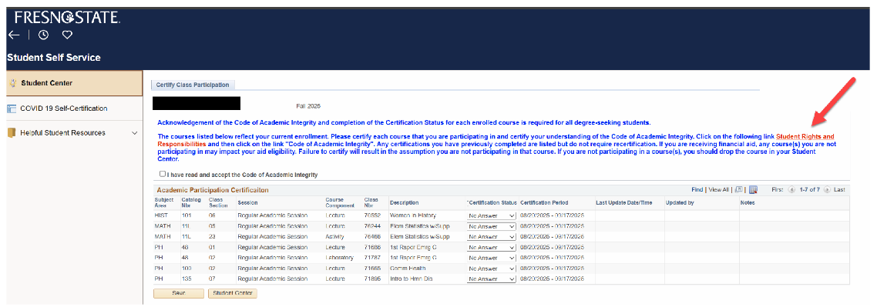Click the Certification Status column header
The height and width of the screenshot is (307, 877).
pyautogui.click(x=492, y=202)
